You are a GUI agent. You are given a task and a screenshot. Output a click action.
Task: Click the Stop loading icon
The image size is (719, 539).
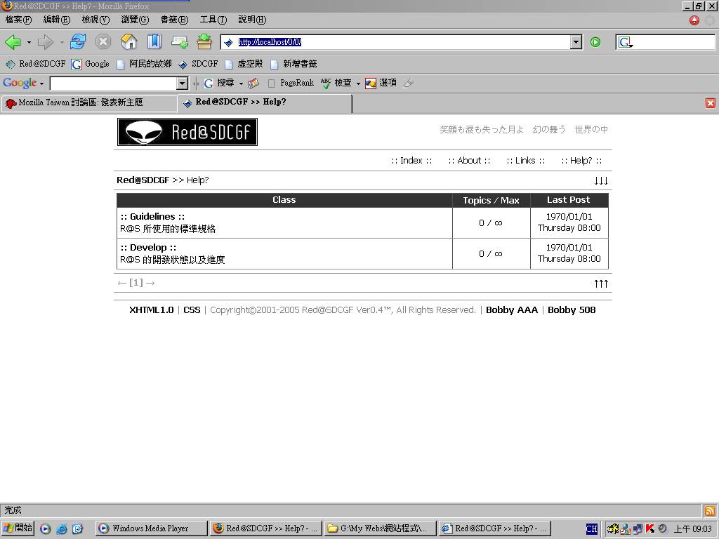coord(103,42)
